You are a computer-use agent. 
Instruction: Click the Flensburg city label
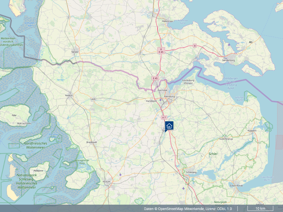169,96
